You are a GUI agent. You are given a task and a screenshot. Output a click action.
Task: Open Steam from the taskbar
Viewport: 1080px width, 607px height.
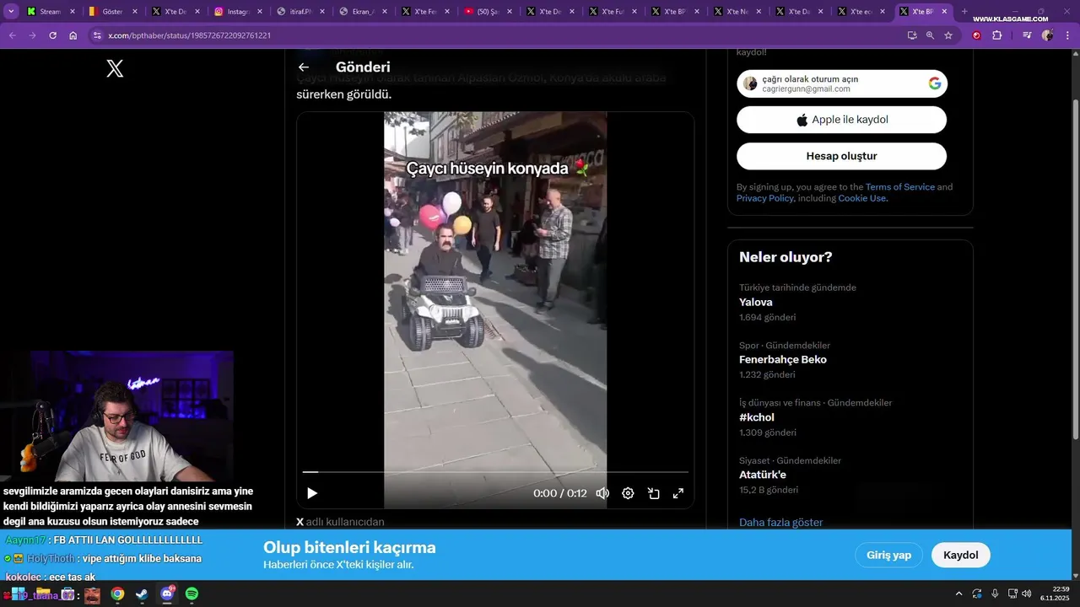click(142, 594)
